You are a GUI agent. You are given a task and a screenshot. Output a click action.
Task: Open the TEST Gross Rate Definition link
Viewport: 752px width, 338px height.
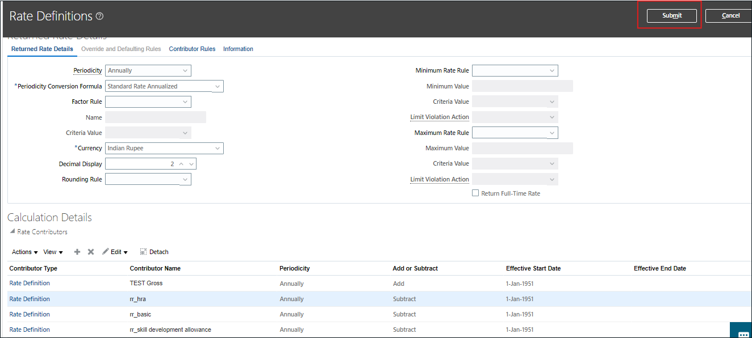tap(30, 283)
